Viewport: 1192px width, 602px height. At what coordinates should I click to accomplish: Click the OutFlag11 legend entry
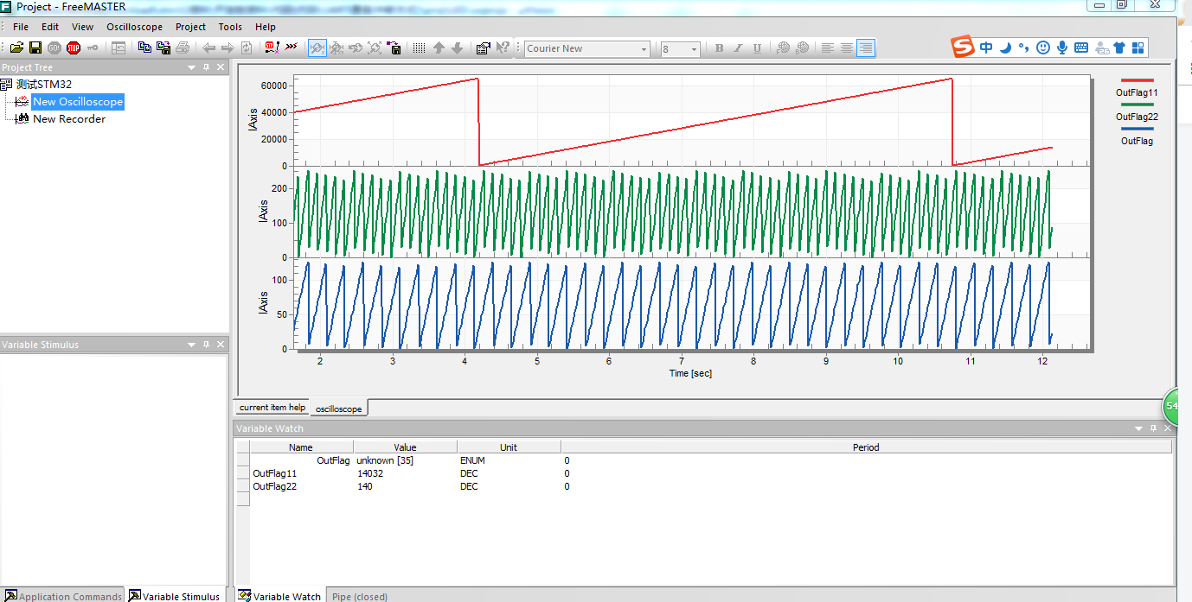click(x=1137, y=92)
